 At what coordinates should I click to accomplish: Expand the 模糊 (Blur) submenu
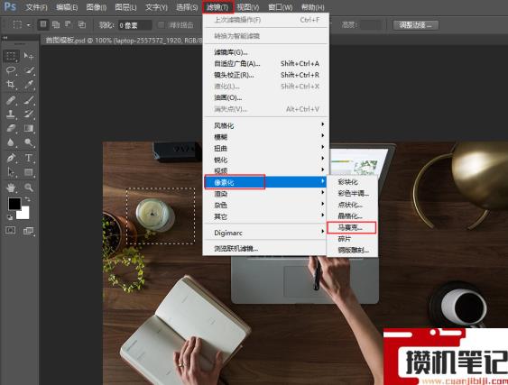pyautogui.click(x=265, y=137)
